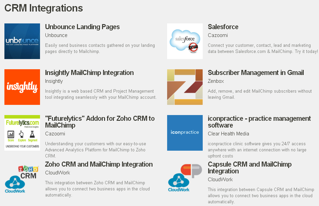This screenshot has width=319, height=206.
Task: Click description "Easily send business contacts gathered"
Action: click(100, 48)
